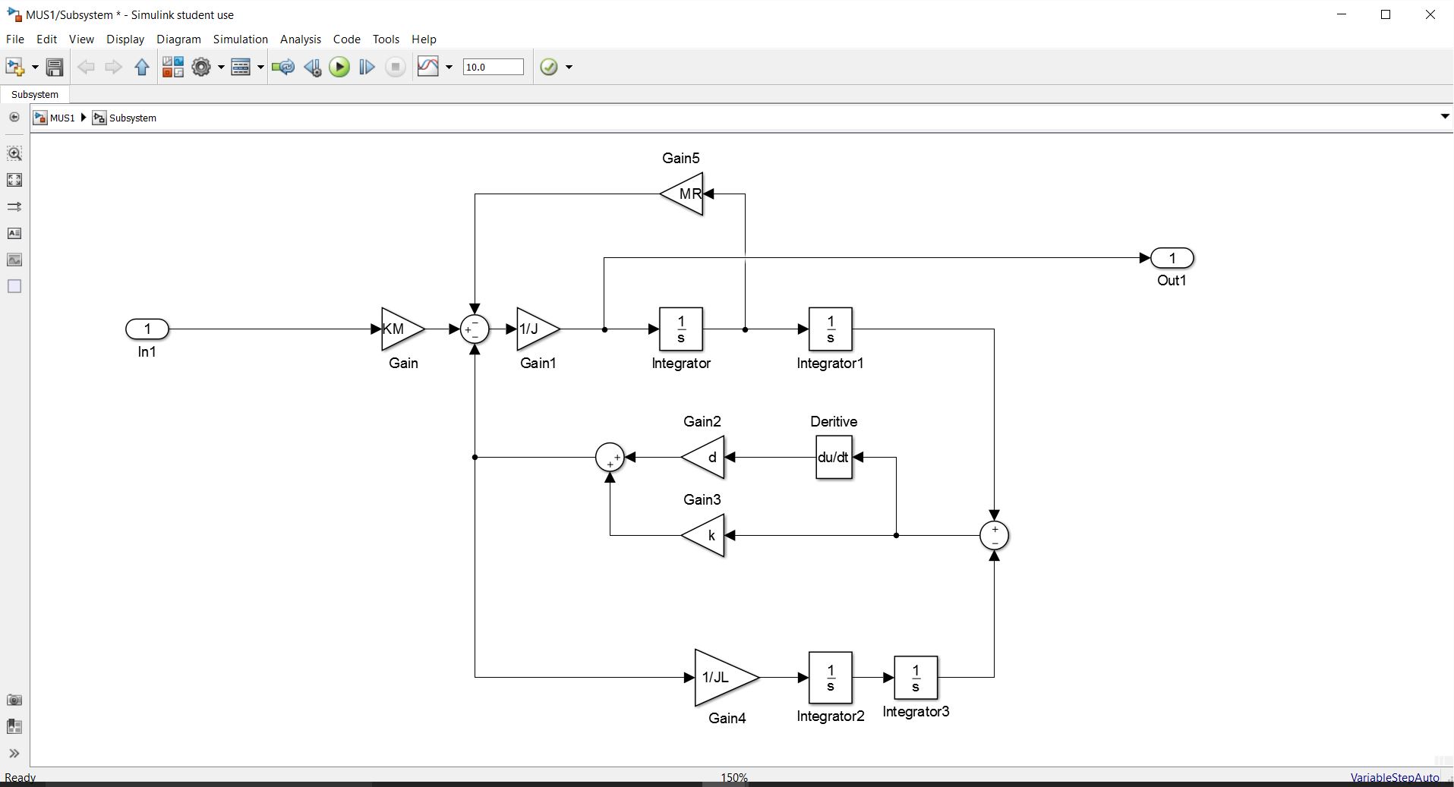Click the Fit to View icon
This screenshot has height=787, width=1454.
(14, 180)
